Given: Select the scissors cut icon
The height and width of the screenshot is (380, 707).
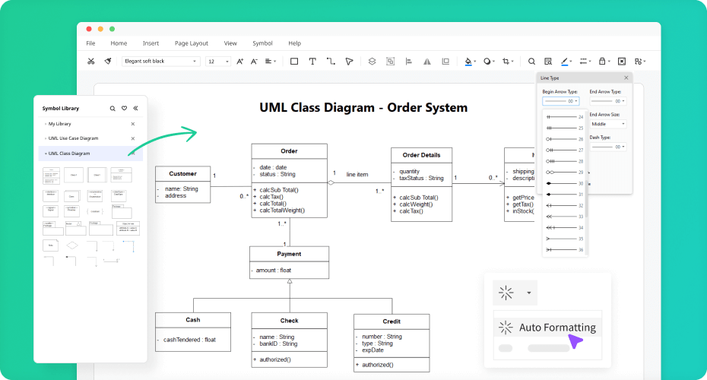Looking at the screenshot, I should tap(91, 62).
